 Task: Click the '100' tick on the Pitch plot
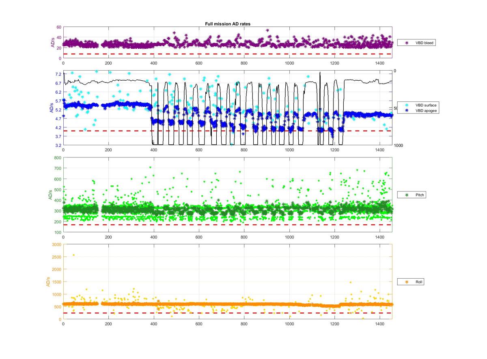coord(57,232)
